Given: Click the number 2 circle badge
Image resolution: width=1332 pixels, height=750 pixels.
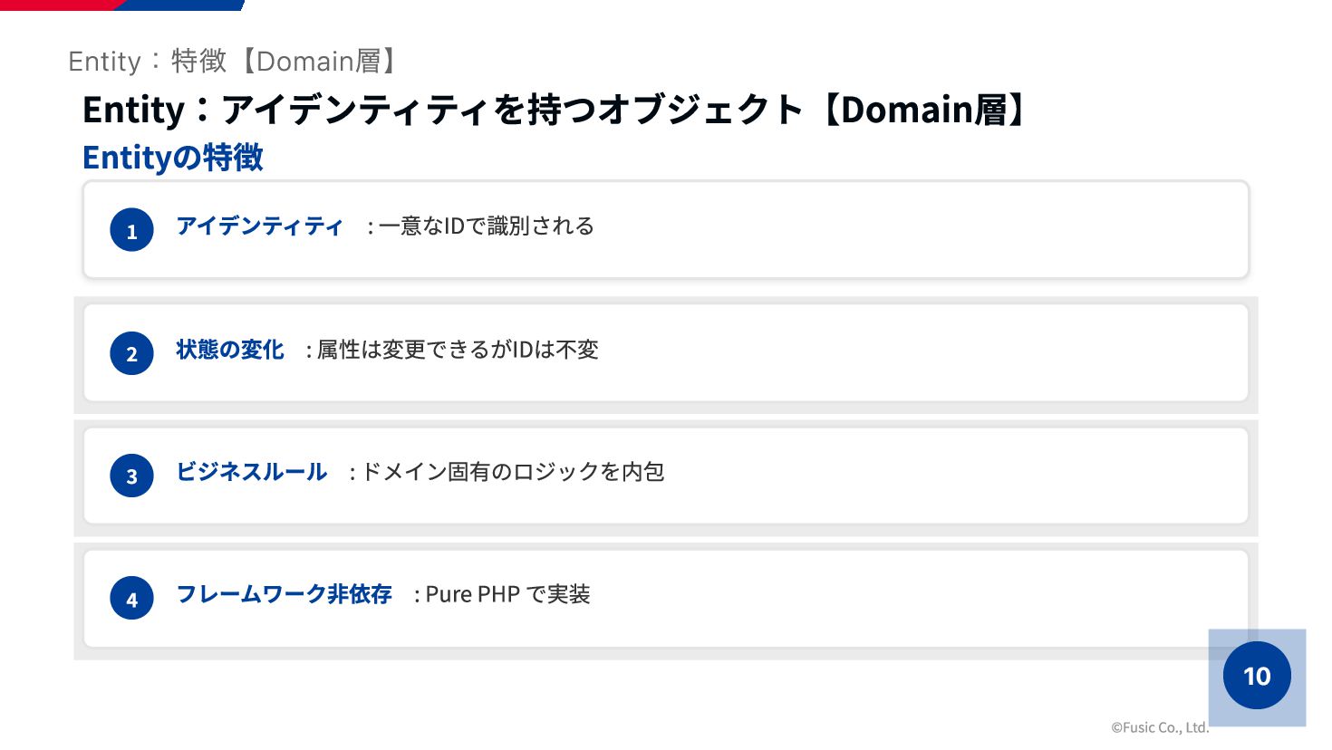Looking at the screenshot, I should point(131,353).
